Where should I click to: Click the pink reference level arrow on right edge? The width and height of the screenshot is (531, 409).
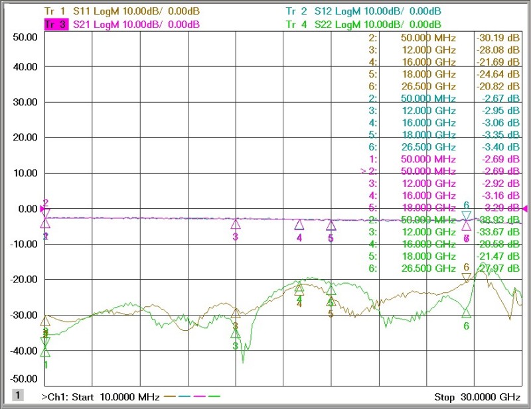tap(525, 209)
